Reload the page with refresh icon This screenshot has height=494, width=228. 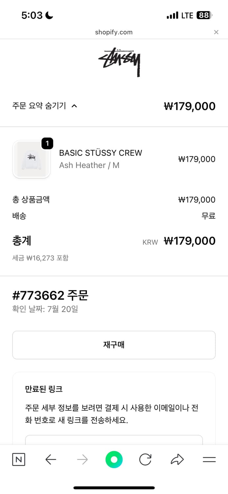pos(145,459)
